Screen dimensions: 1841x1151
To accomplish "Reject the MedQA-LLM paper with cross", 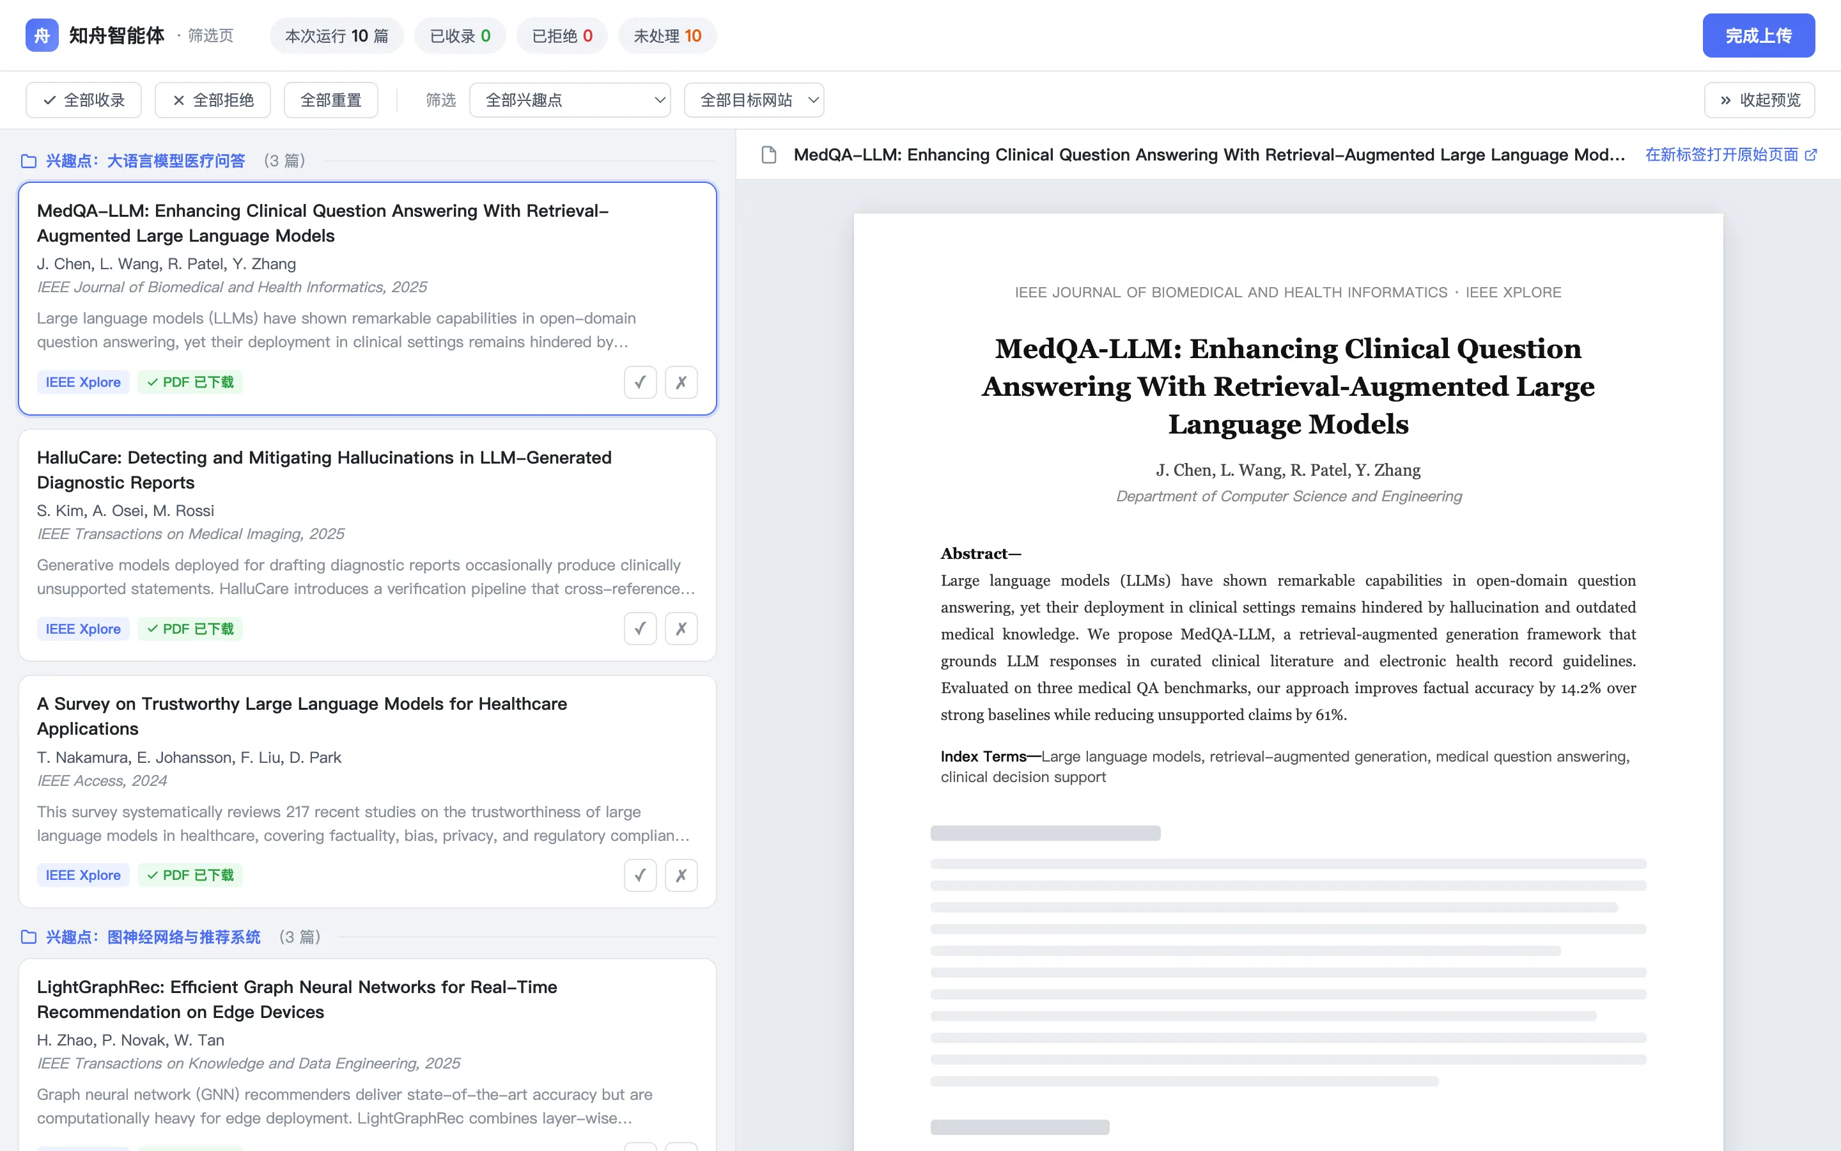I will point(681,382).
